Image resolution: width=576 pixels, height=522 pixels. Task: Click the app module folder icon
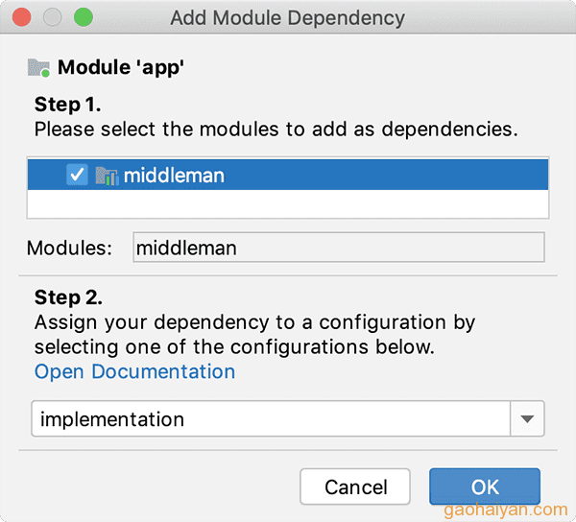point(38,68)
